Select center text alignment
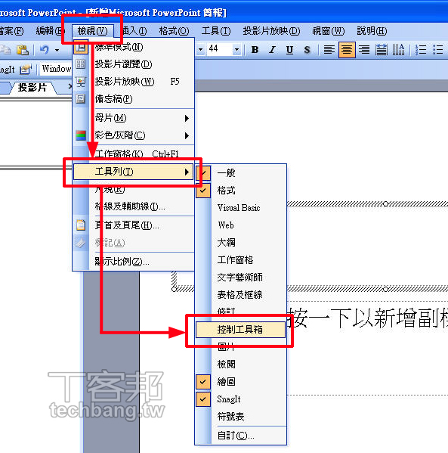This screenshot has height=453, width=448. pyautogui.click(x=347, y=50)
